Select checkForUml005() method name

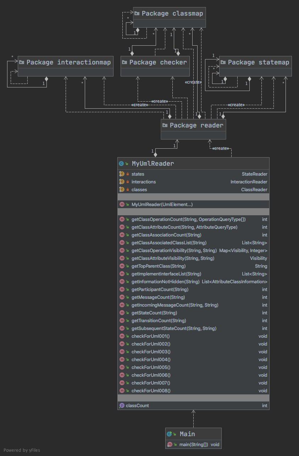[151, 367]
